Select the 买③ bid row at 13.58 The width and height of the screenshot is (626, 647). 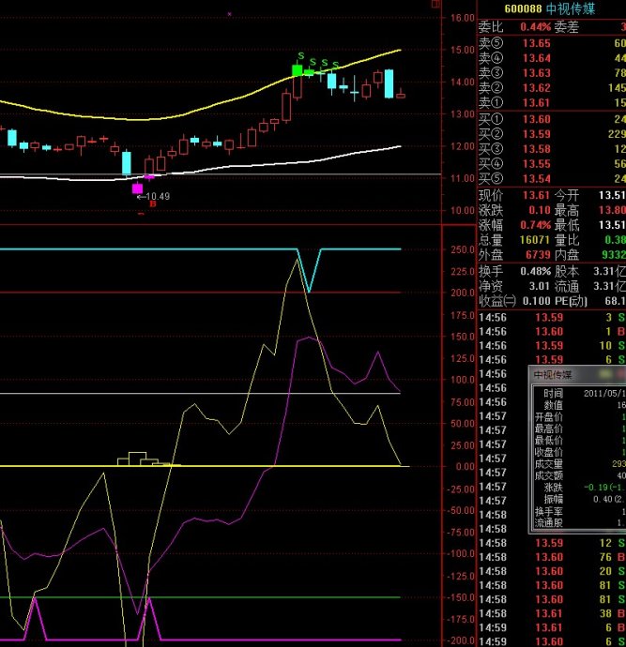(x=552, y=149)
